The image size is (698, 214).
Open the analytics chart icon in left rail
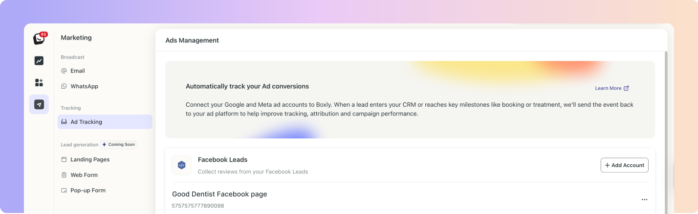click(x=39, y=61)
